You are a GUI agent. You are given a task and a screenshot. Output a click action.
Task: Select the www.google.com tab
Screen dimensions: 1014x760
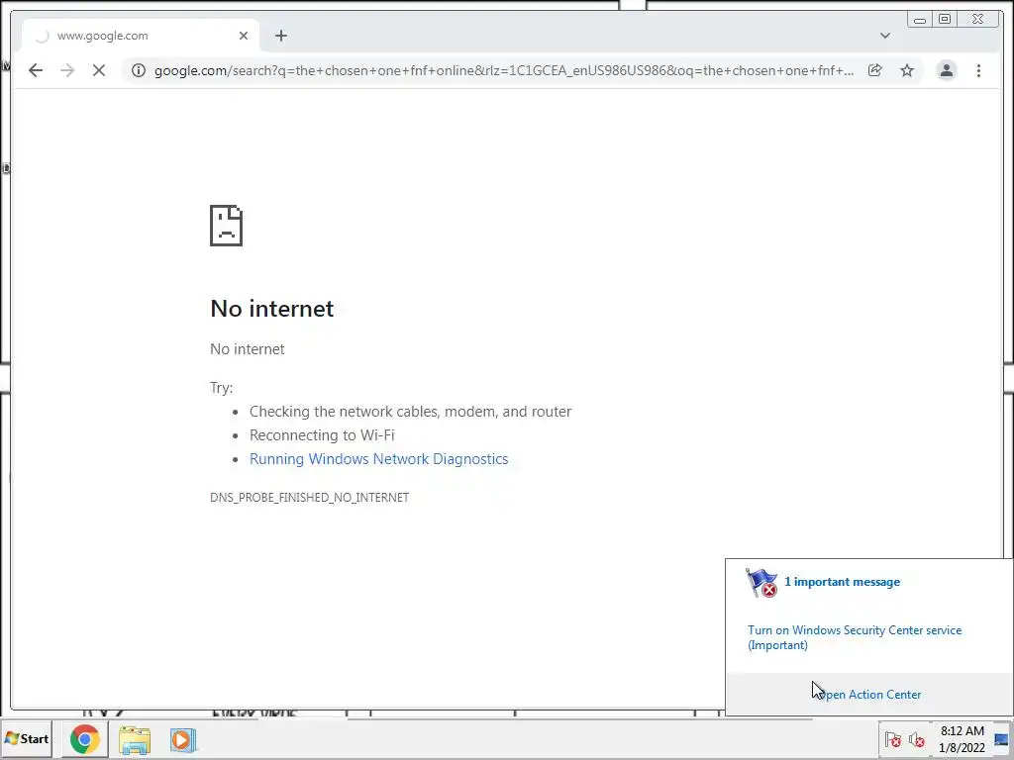[141, 36]
